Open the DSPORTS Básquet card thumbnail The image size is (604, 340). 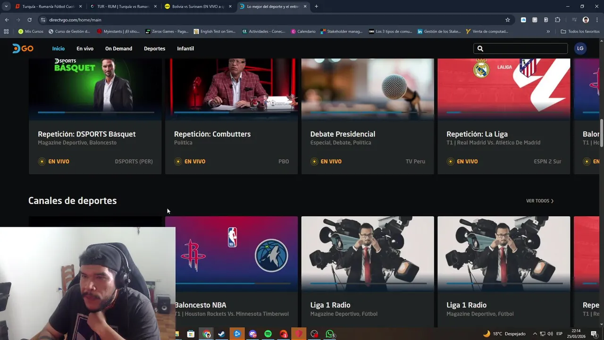click(x=95, y=89)
